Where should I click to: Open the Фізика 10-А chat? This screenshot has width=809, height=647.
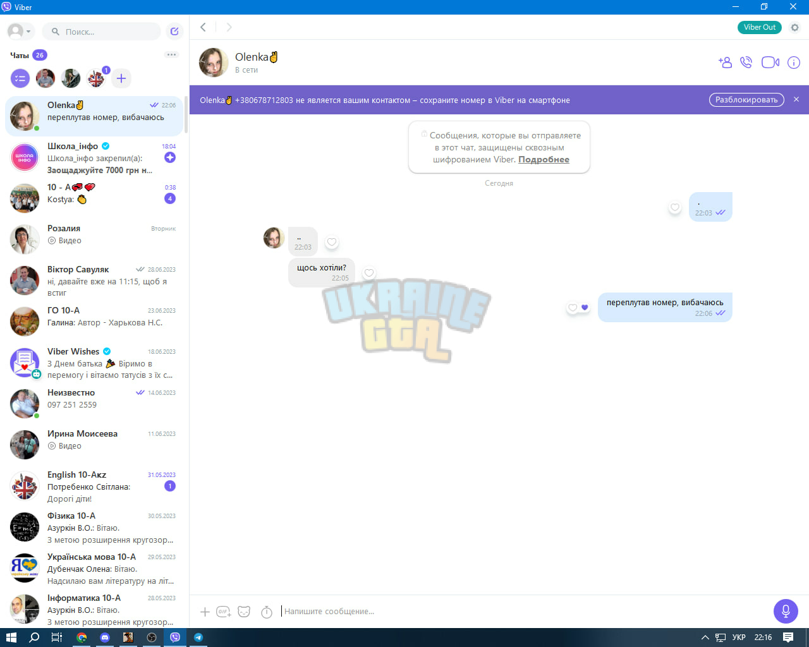[x=94, y=527]
